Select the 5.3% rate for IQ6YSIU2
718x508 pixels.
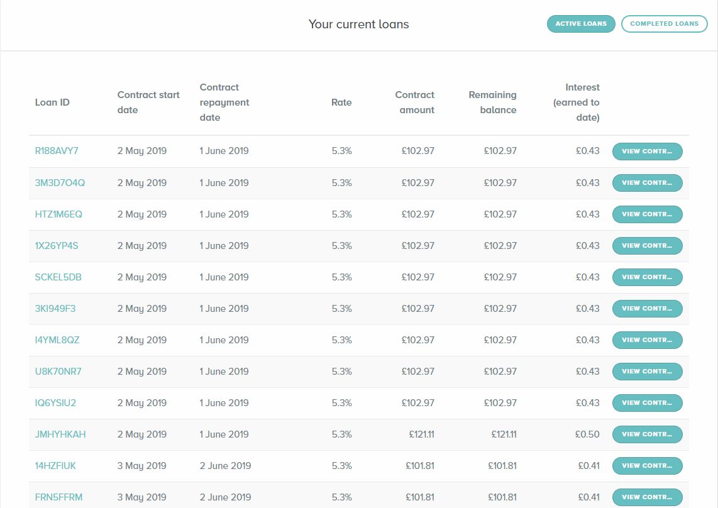point(341,402)
